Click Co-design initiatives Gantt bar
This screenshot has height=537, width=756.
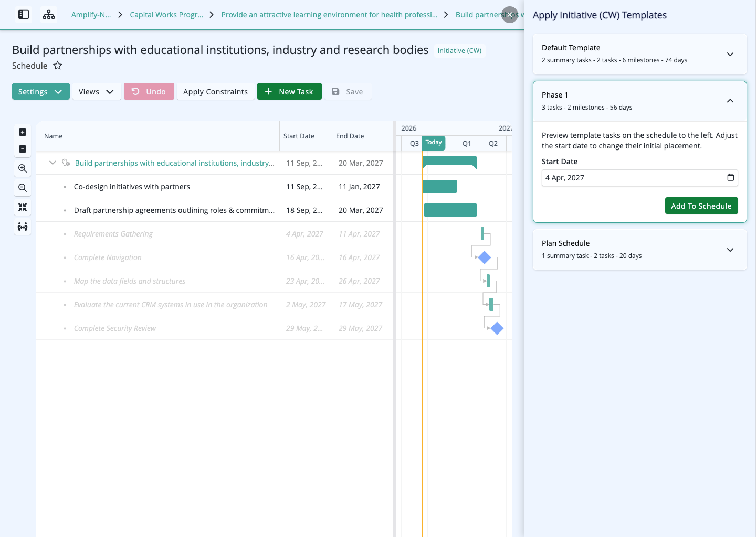coord(439,186)
